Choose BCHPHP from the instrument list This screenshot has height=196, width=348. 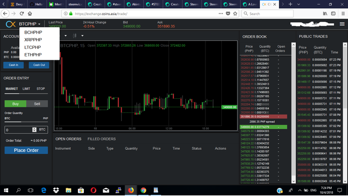pos(33,33)
